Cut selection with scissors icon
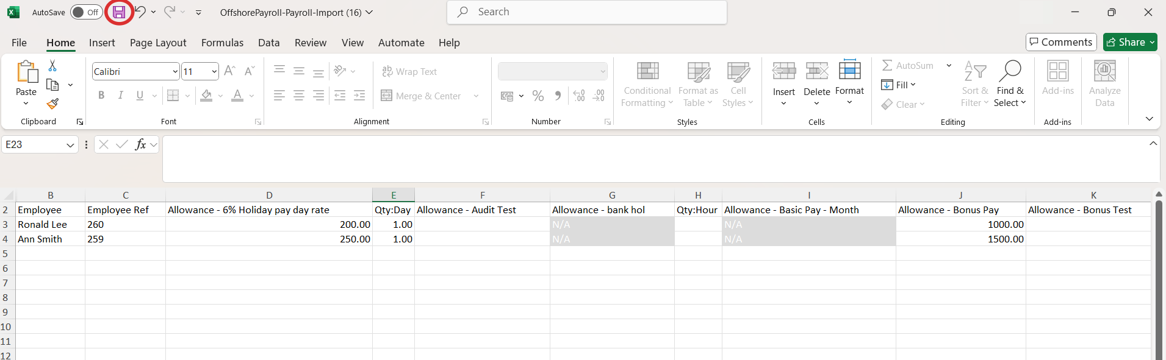 [x=52, y=66]
